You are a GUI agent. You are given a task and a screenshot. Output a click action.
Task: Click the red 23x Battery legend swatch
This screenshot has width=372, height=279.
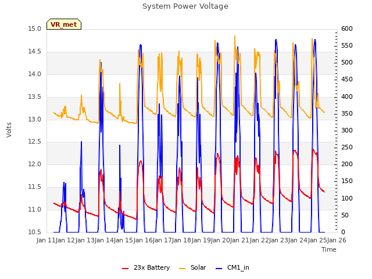[126, 269]
